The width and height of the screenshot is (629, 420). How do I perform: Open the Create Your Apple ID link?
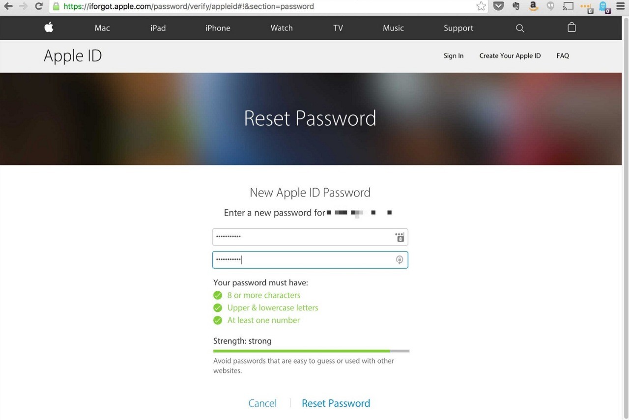510,56
